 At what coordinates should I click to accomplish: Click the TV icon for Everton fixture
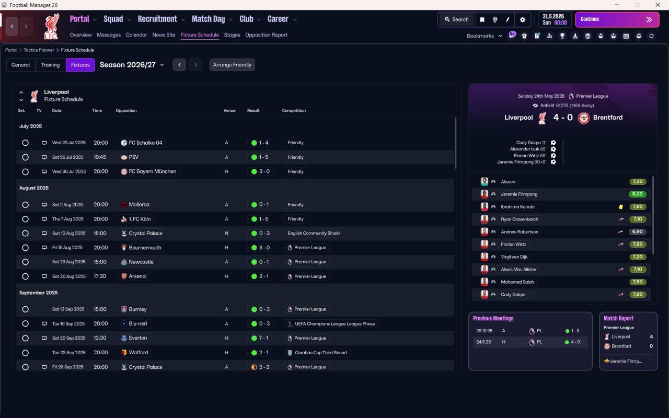click(44, 338)
